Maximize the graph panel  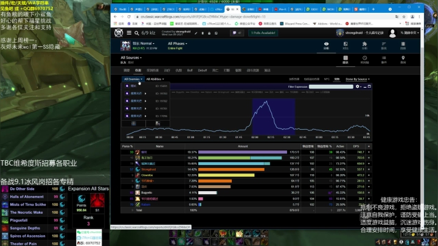tap(369, 86)
